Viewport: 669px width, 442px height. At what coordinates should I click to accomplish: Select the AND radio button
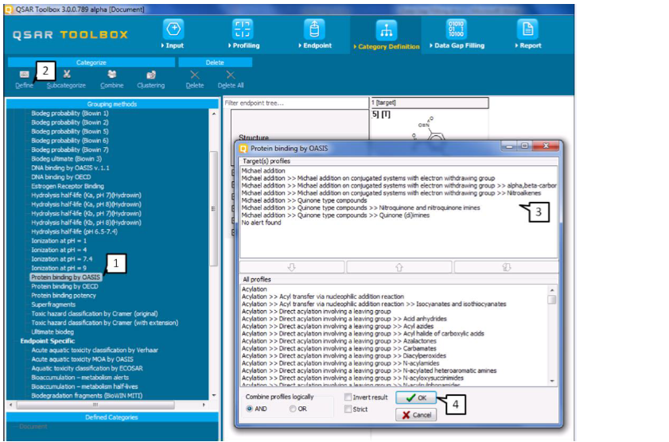point(250,409)
